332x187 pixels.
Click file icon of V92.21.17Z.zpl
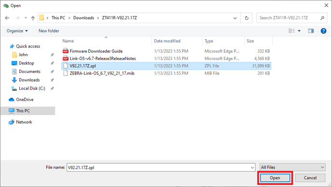66,66
